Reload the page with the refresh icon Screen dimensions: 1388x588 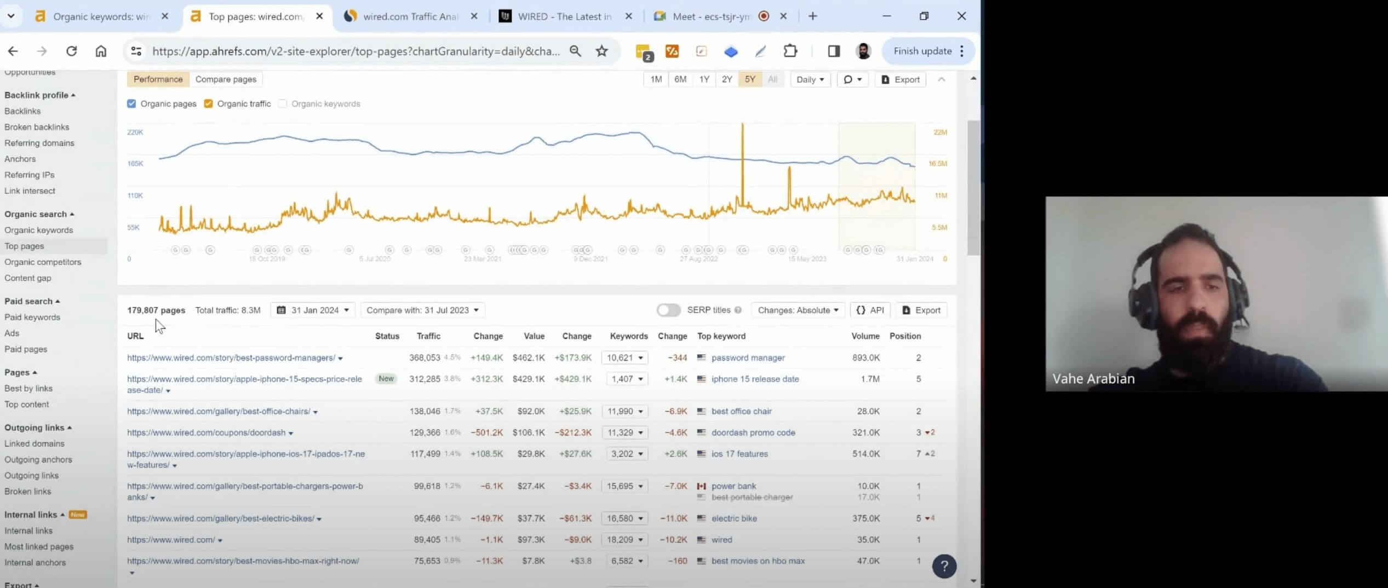(x=71, y=51)
